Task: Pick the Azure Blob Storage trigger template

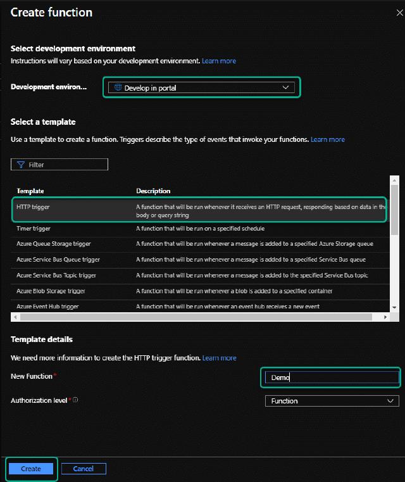Action: click(51, 291)
